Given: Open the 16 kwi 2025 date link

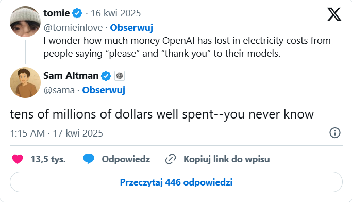Looking at the screenshot, I should click(x=115, y=13).
